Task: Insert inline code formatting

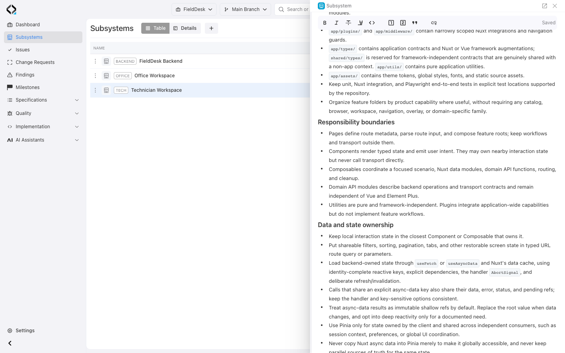Action: click(372, 23)
